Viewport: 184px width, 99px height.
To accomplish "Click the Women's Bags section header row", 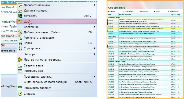I will coord(145,18).
